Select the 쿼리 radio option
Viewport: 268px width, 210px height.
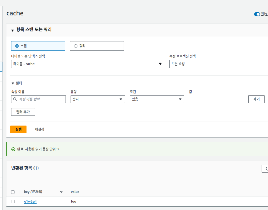point(75,46)
